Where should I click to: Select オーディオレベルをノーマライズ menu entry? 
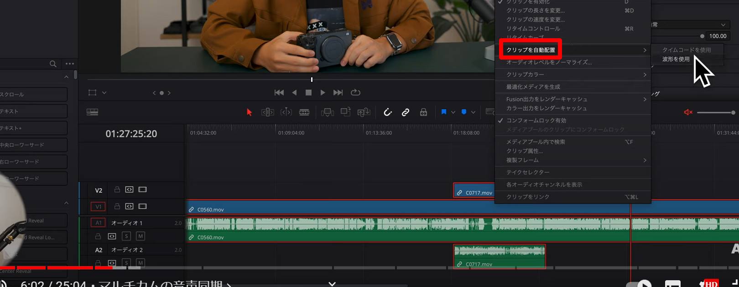549,62
